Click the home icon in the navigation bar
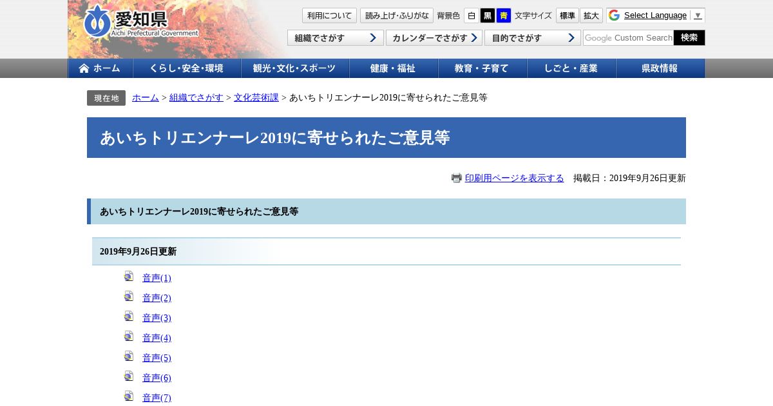Screen dimensions: 773x406 (x=84, y=68)
